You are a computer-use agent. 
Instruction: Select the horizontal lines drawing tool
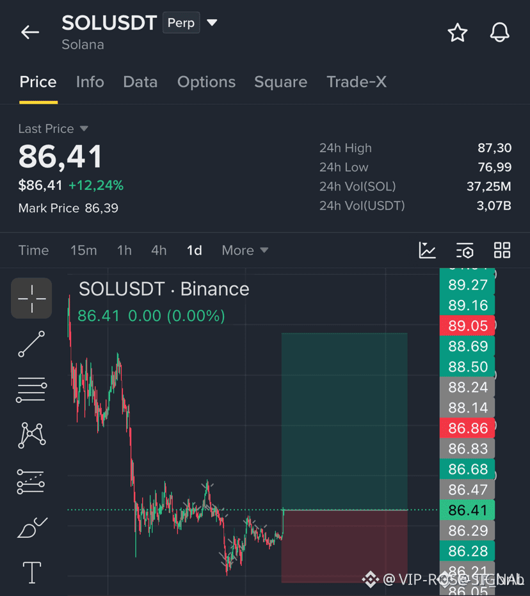coord(31,389)
